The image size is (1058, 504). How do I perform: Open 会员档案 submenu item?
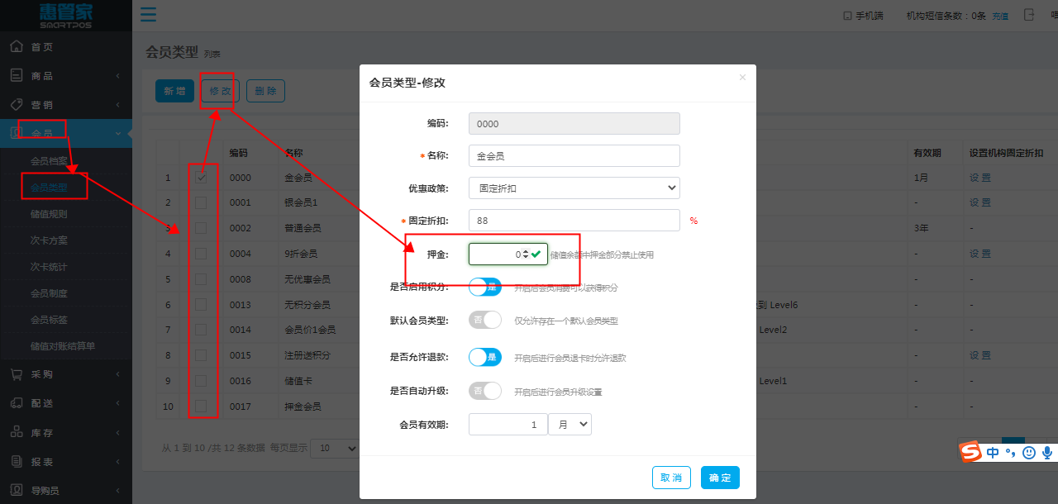[49, 160]
